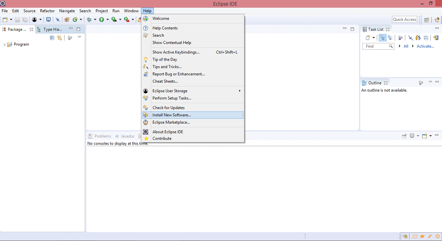Click Synchronize Changed icon in Task List

point(436,38)
